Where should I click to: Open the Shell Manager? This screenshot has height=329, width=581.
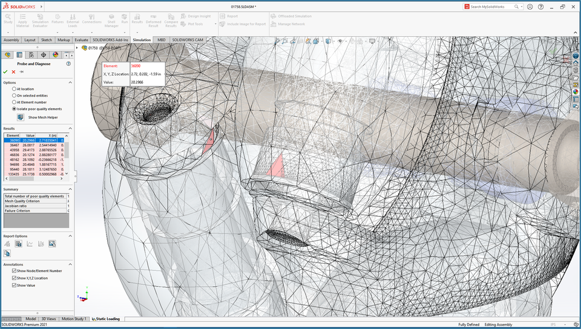111,21
